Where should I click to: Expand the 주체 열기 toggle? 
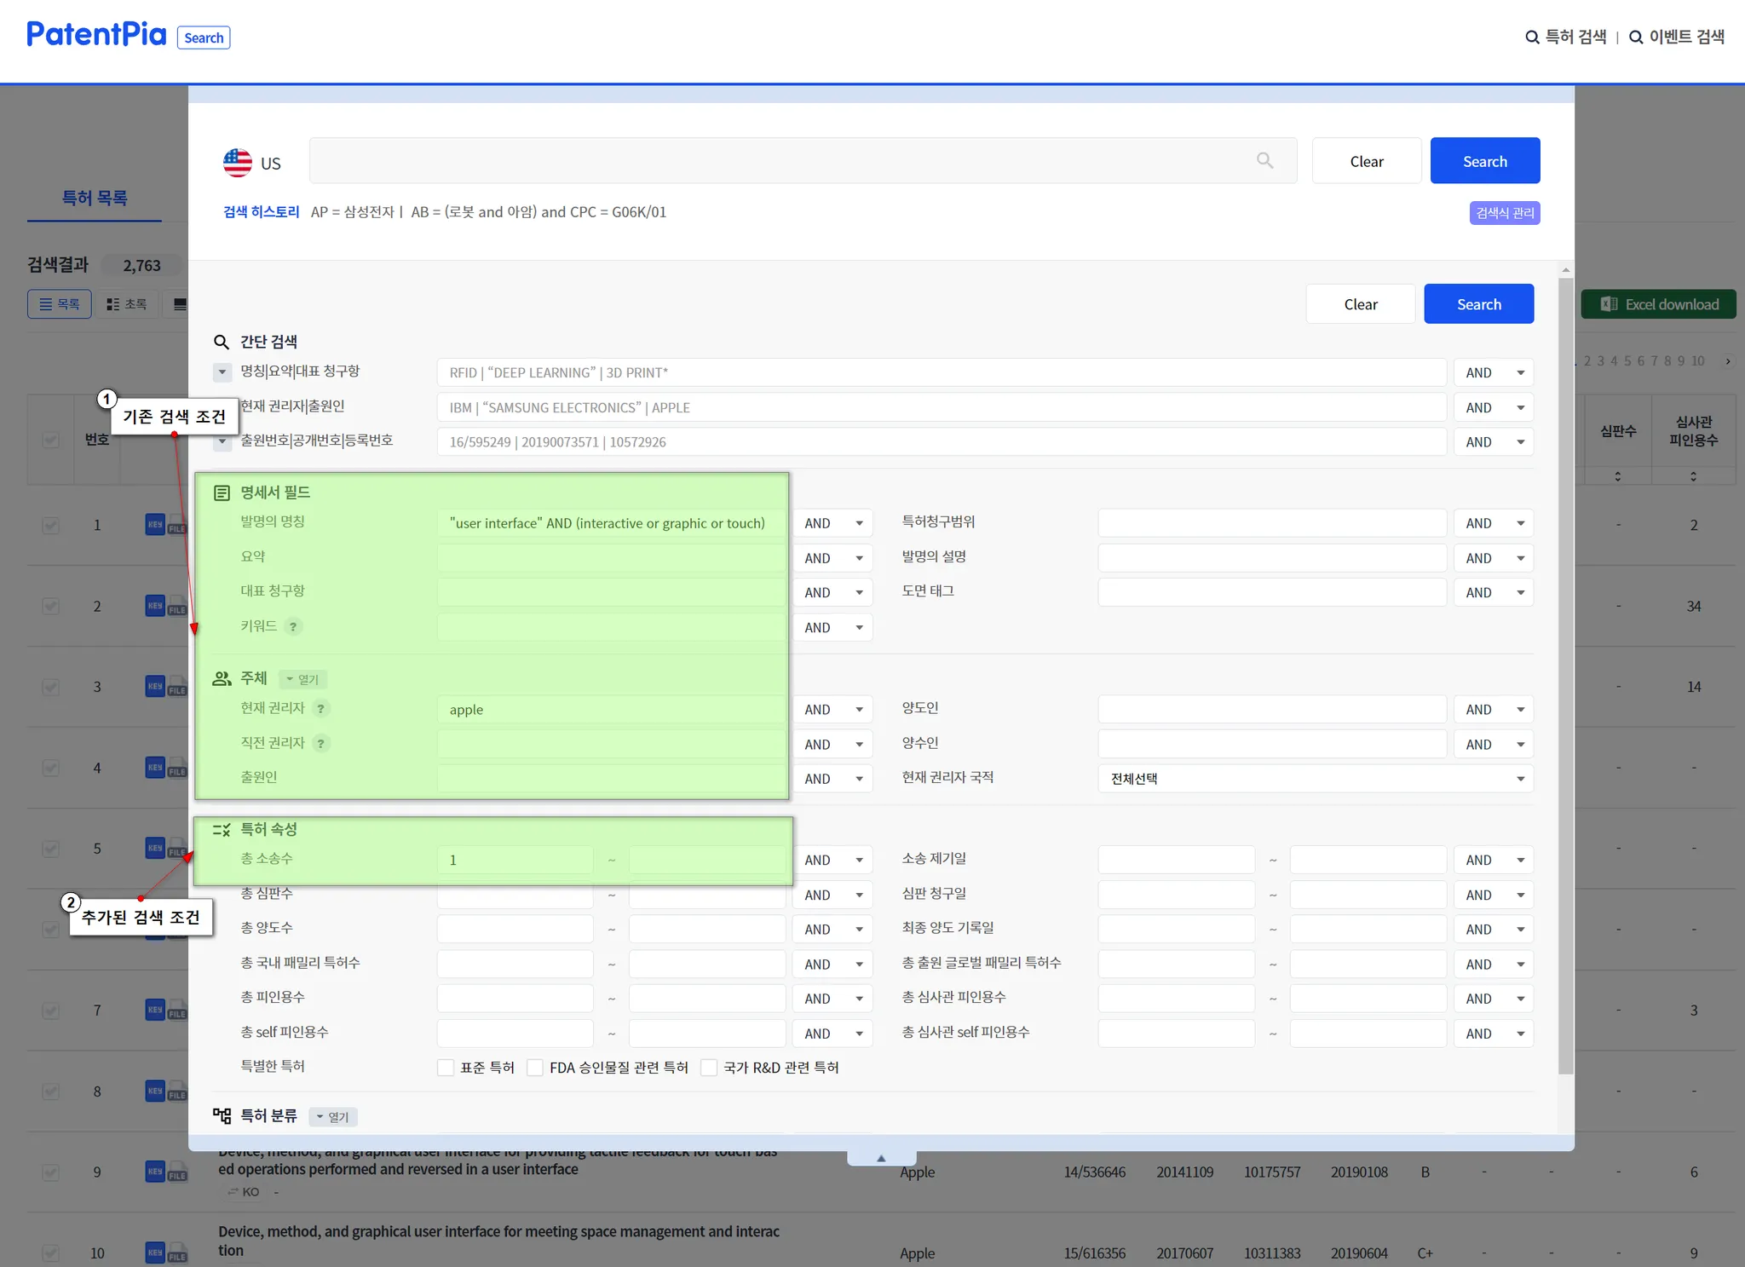coord(303,679)
